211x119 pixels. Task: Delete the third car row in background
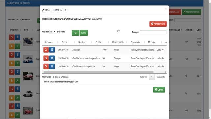pos(17,72)
